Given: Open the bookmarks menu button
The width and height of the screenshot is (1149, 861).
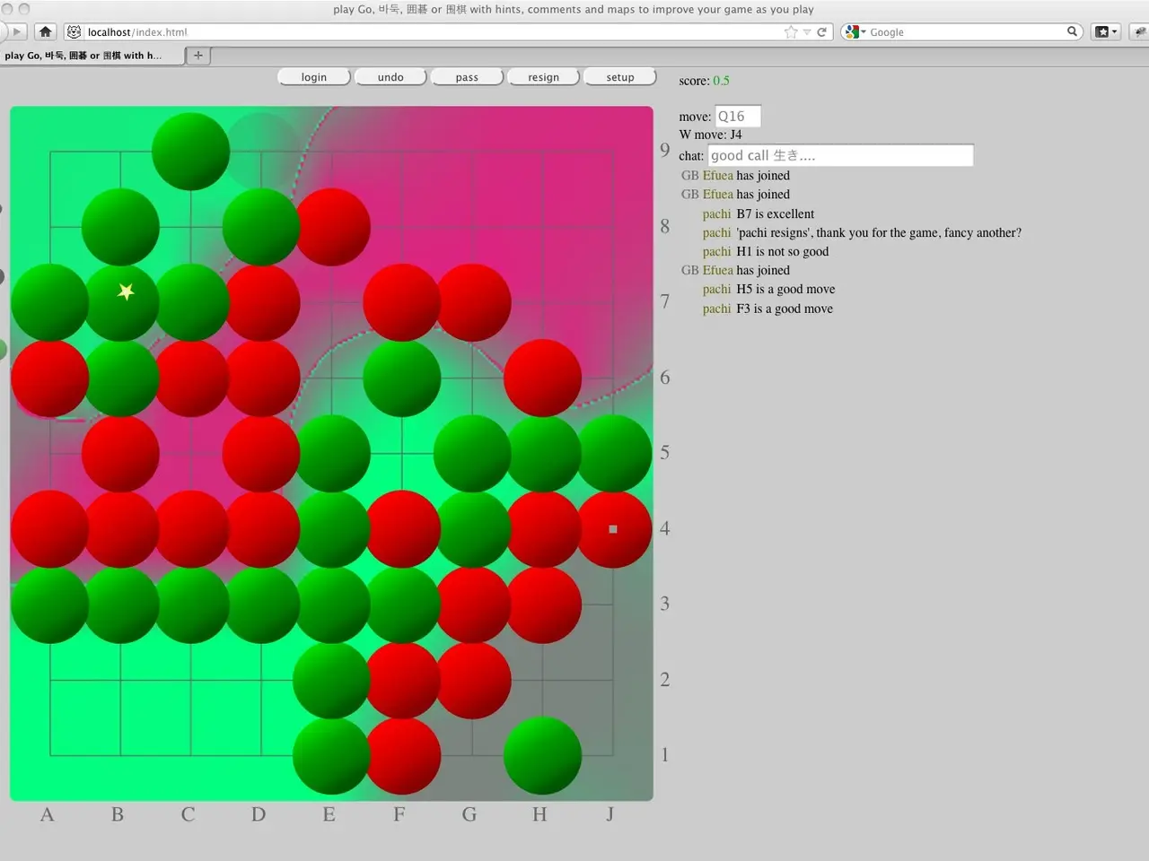Looking at the screenshot, I should point(1106,31).
